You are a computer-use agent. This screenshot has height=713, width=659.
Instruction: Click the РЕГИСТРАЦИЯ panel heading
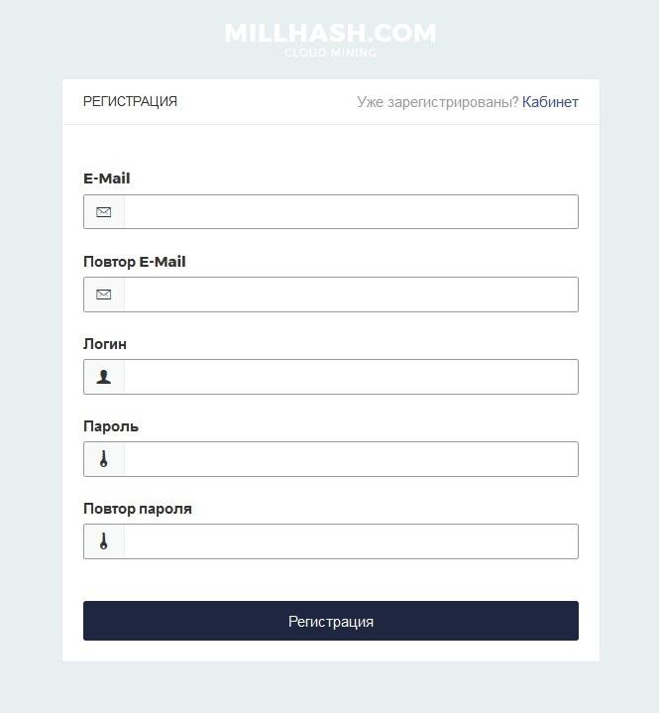pos(130,101)
